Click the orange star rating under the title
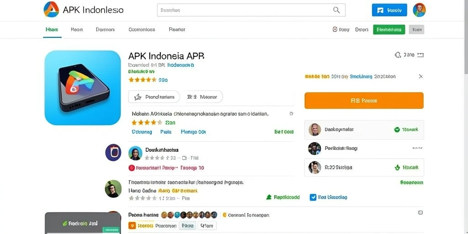The height and width of the screenshot is (234, 468). [x=143, y=80]
